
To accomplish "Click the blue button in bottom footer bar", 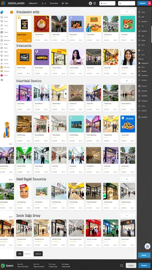I will pyautogui.click(x=144, y=265).
